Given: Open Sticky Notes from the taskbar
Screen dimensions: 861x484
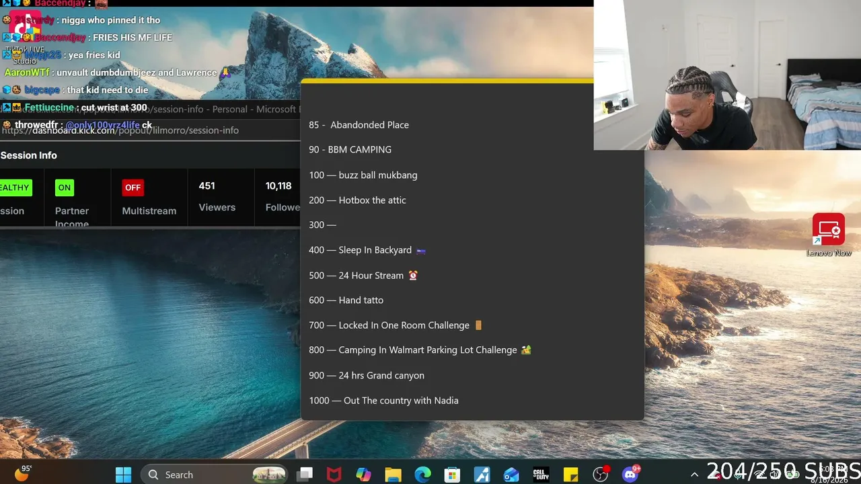Looking at the screenshot, I should point(570,475).
